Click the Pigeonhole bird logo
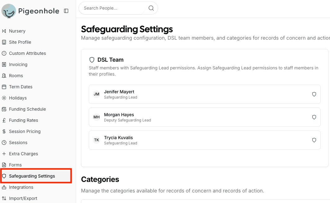 (x=9, y=11)
